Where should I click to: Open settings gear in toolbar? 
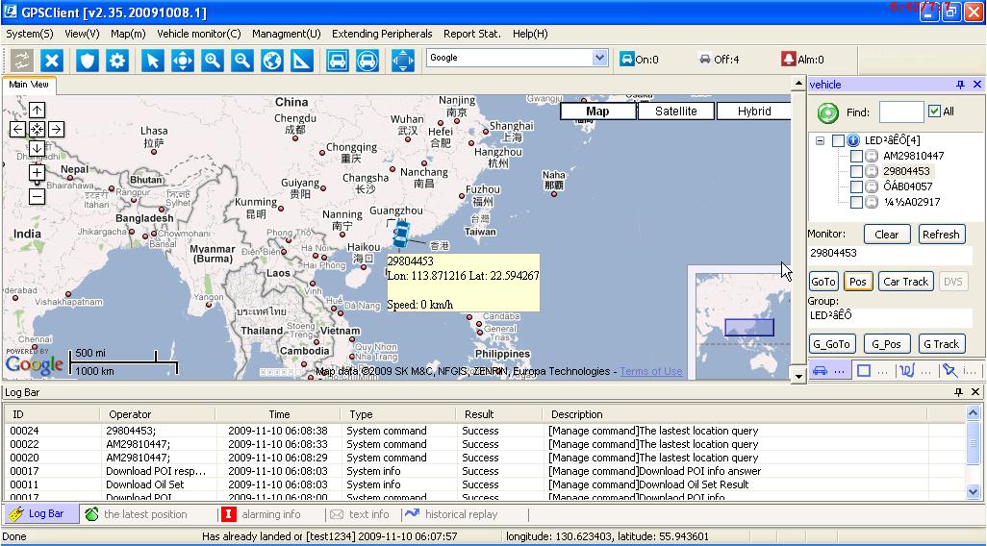point(117,61)
